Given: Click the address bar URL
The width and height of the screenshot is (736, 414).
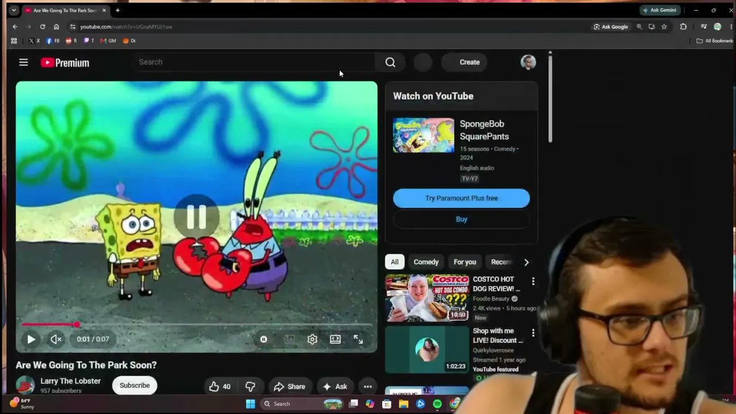Looking at the screenshot, I should point(126,26).
